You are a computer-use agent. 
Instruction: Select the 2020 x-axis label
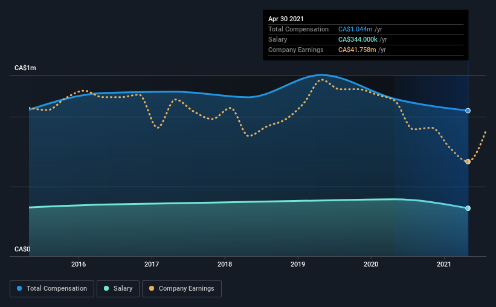tap(371, 264)
